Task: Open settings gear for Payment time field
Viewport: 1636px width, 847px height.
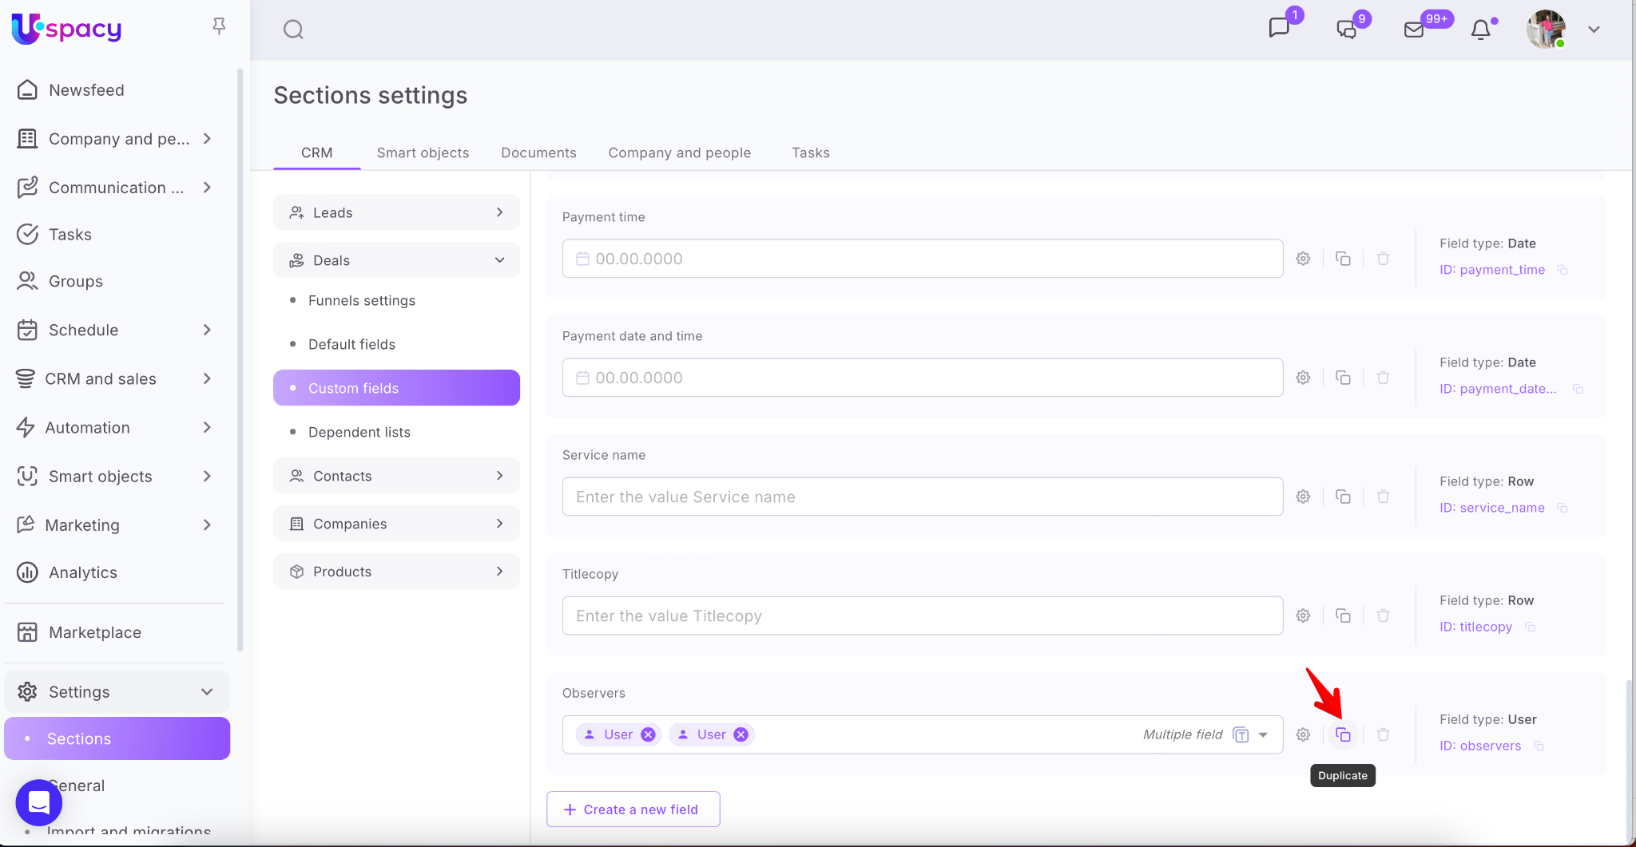Action: (1303, 259)
